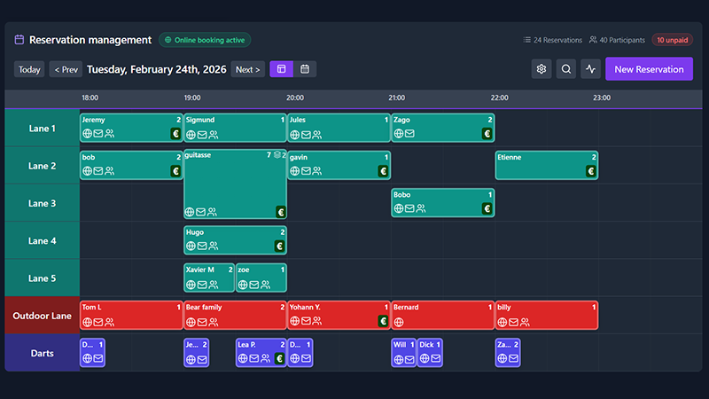Switch to the calendar view
The width and height of the screenshot is (709, 399).
click(304, 69)
